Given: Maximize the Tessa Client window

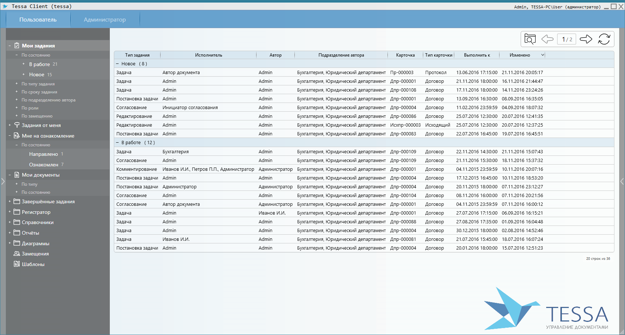Looking at the screenshot, I should 614,7.
